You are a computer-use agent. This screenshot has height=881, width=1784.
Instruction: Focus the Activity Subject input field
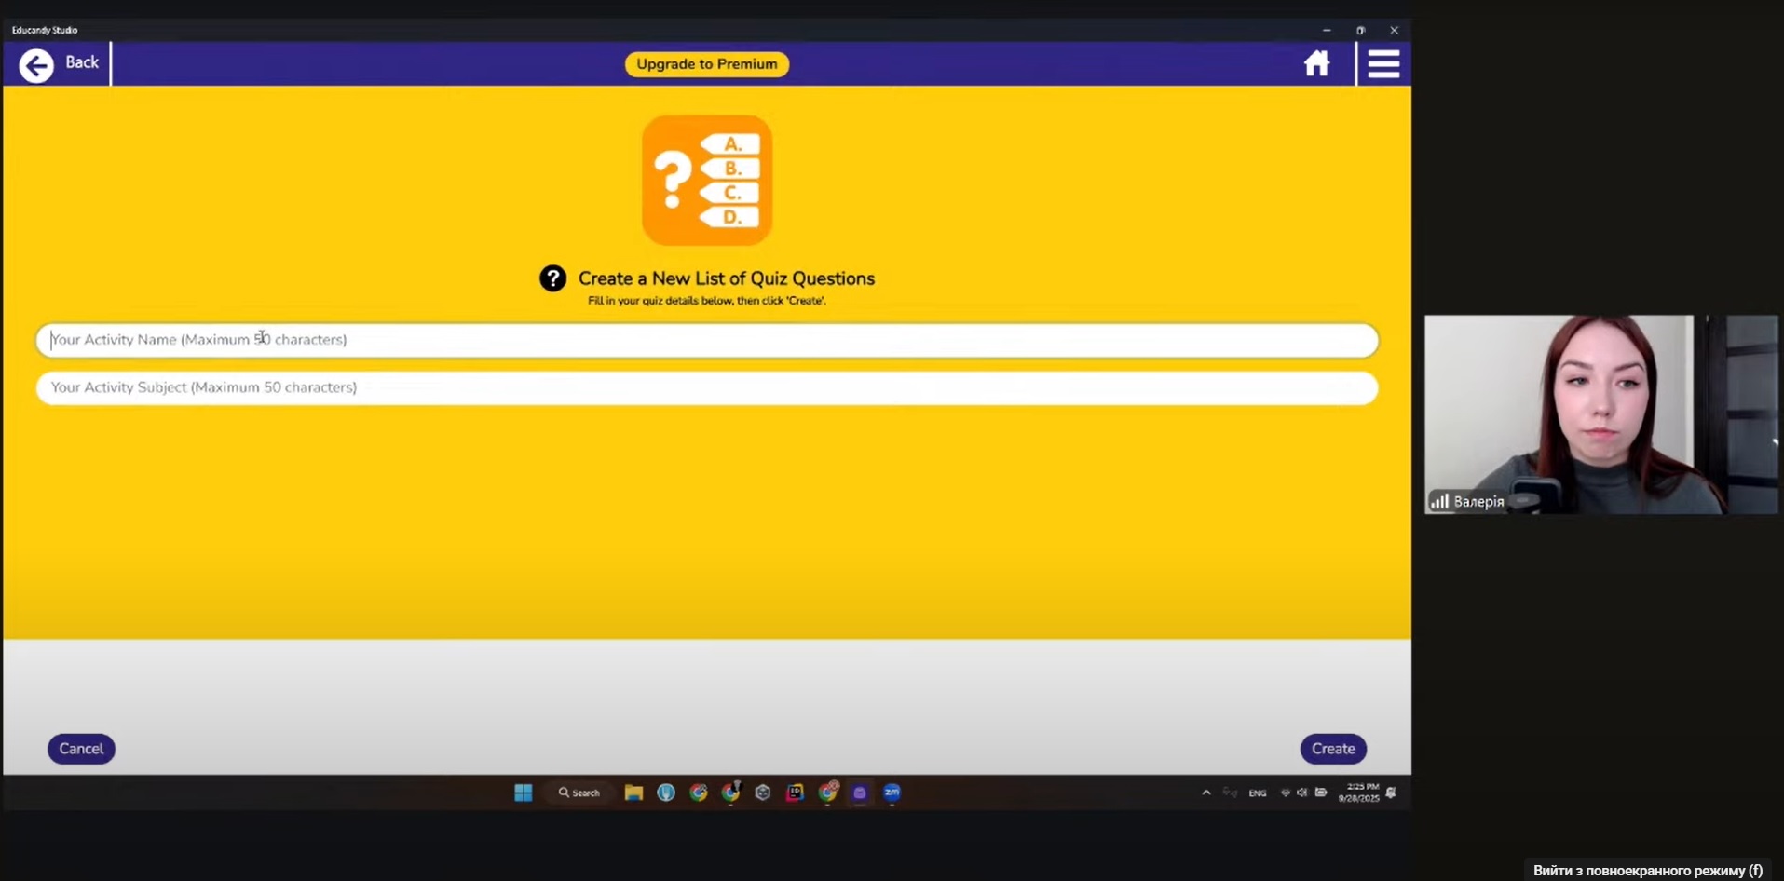tap(706, 387)
